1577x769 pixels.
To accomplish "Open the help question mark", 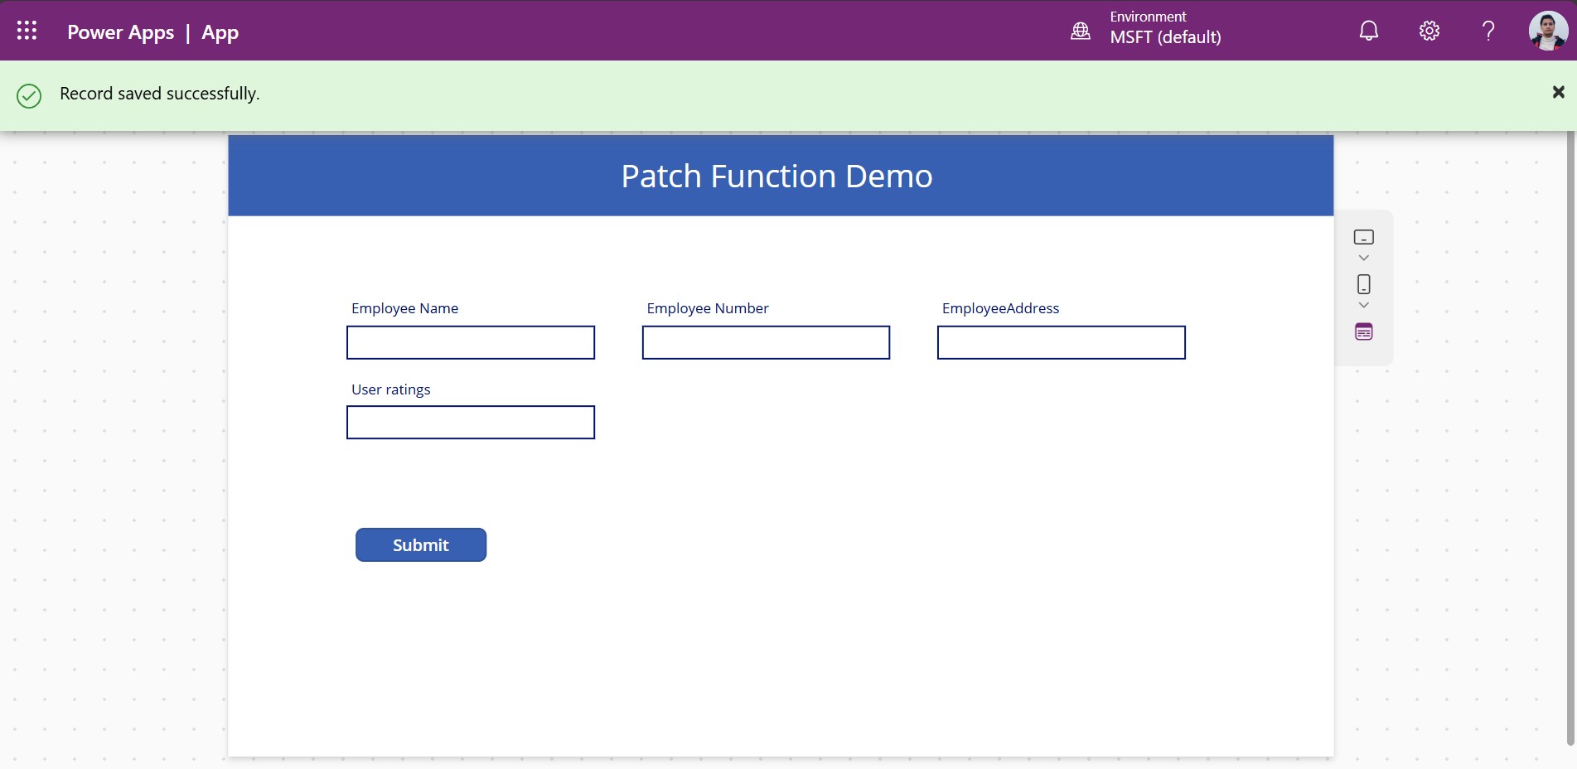I will pos(1488,31).
